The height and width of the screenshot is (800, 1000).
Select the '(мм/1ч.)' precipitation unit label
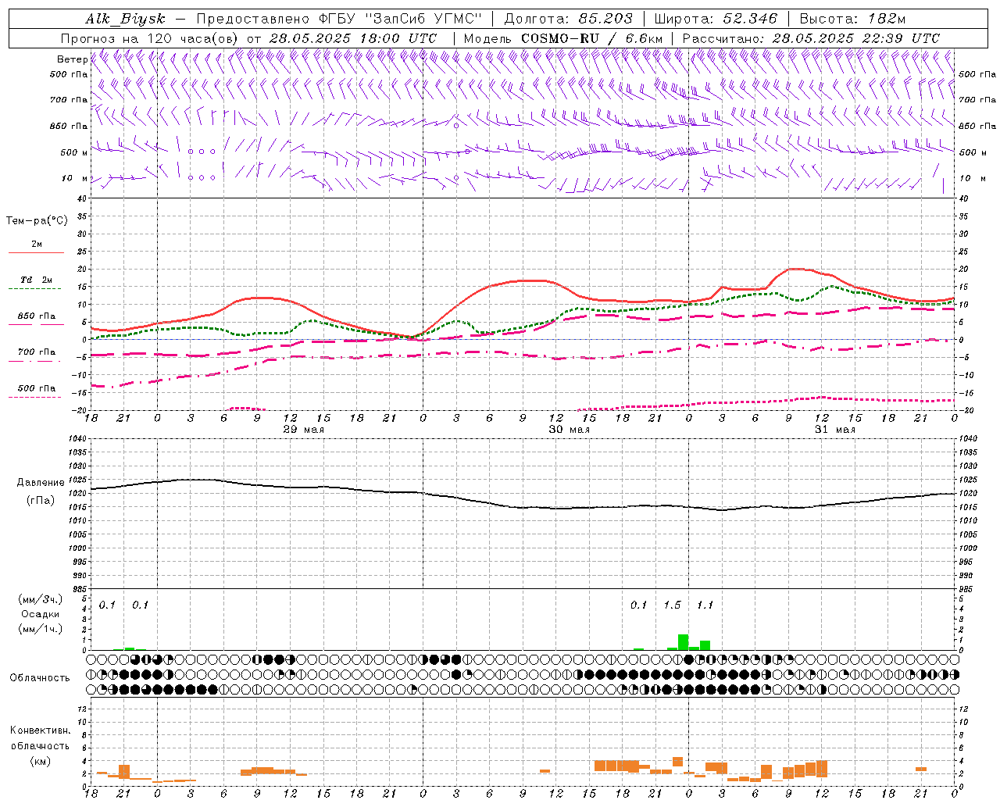coord(41,629)
